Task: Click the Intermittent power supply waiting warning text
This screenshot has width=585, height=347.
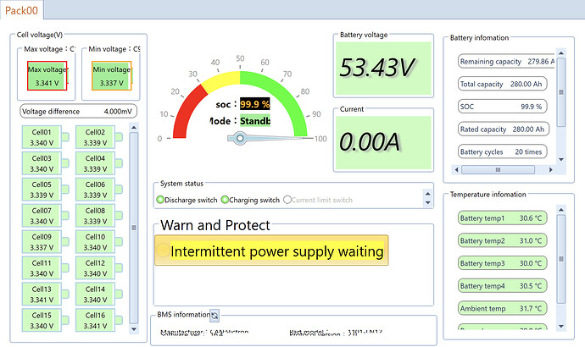Action: click(277, 251)
